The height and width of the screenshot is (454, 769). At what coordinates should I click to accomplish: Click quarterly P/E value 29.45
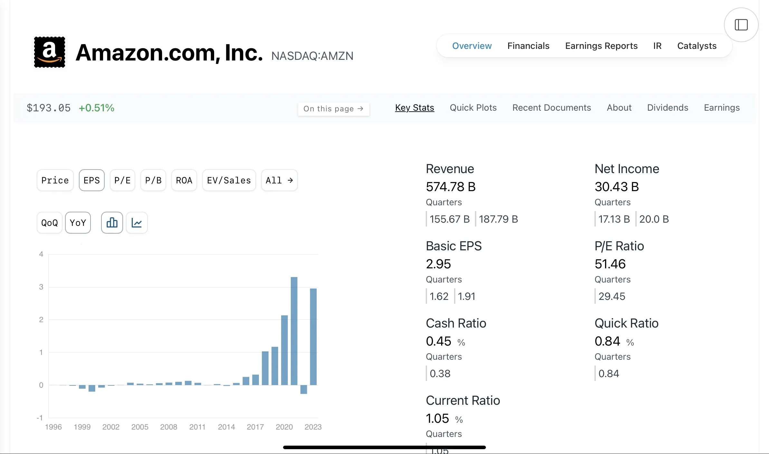pos(612,296)
